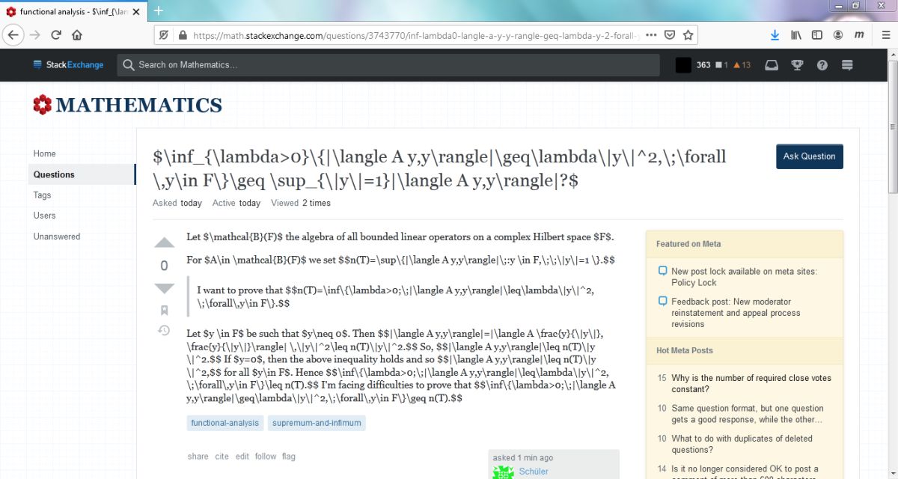Open the site switcher stack icon
Image resolution: width=898 pixels, height=479 pixels.
[847, 65]
